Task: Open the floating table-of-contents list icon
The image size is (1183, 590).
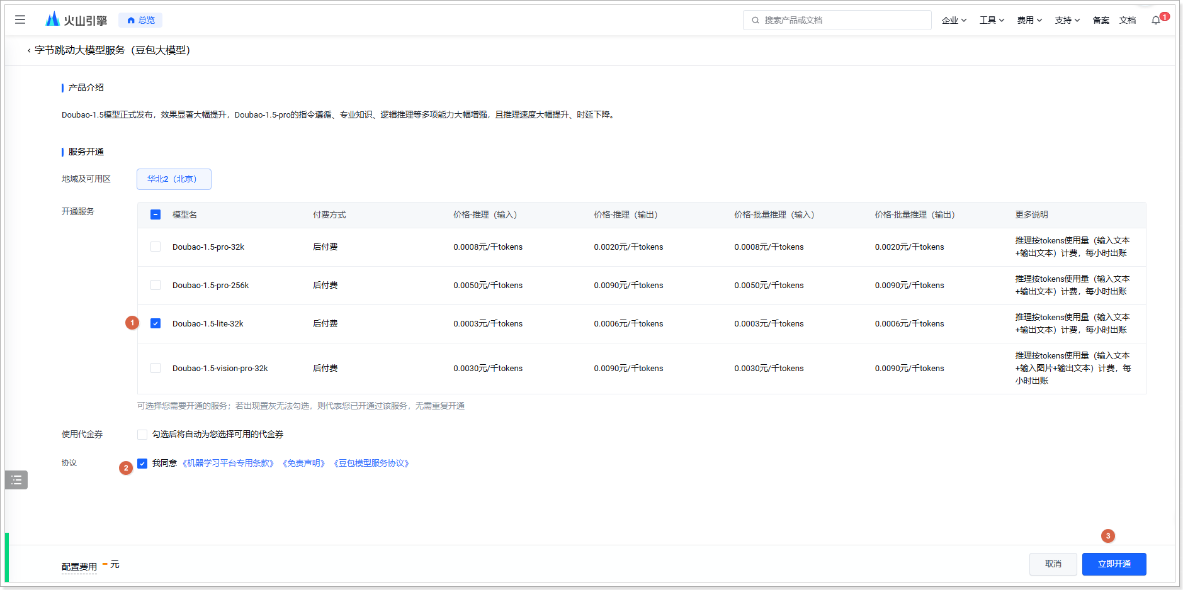Action: point(16,480)
